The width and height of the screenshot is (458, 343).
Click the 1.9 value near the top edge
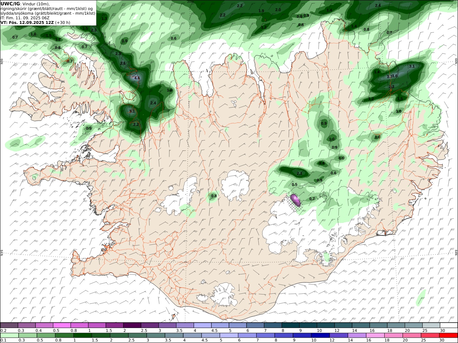coord(261,11)
